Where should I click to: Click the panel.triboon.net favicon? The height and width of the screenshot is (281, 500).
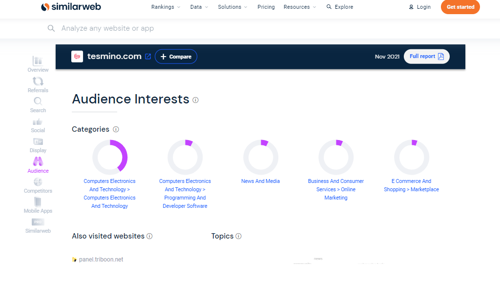pos(74,260)
